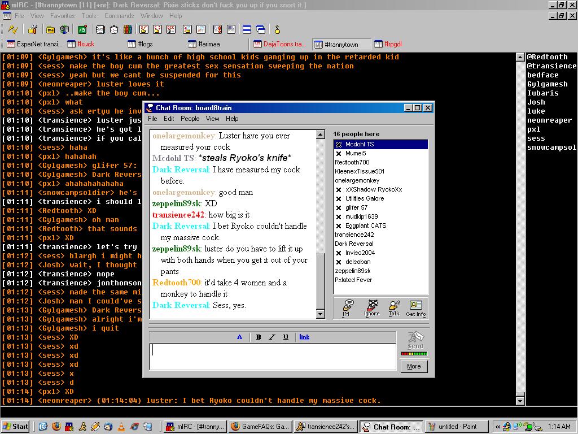Click in the chat message input box

point(273,357)
